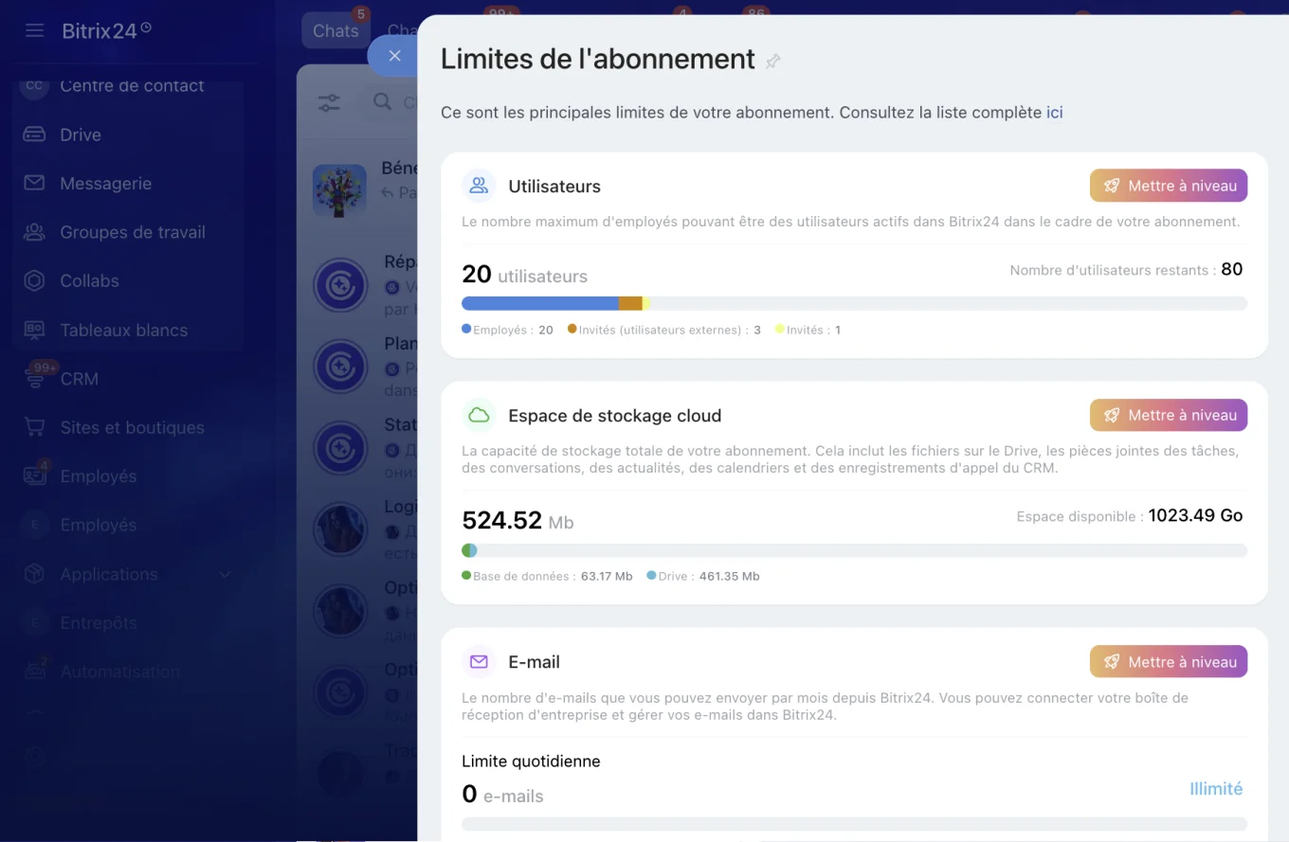
Task: Click the chat search magnifier icon
Action: click(x=383, y=101)
